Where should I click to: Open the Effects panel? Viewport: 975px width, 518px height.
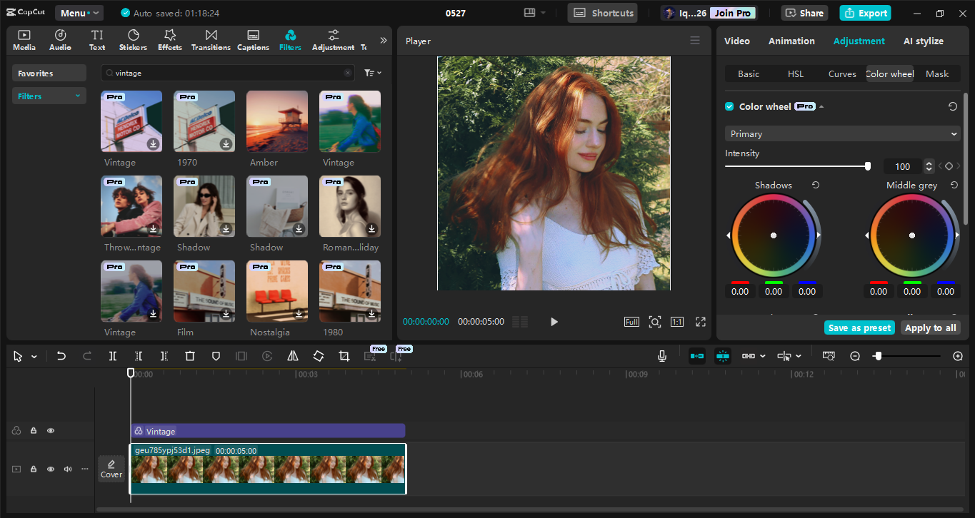(x=169, y=39)
